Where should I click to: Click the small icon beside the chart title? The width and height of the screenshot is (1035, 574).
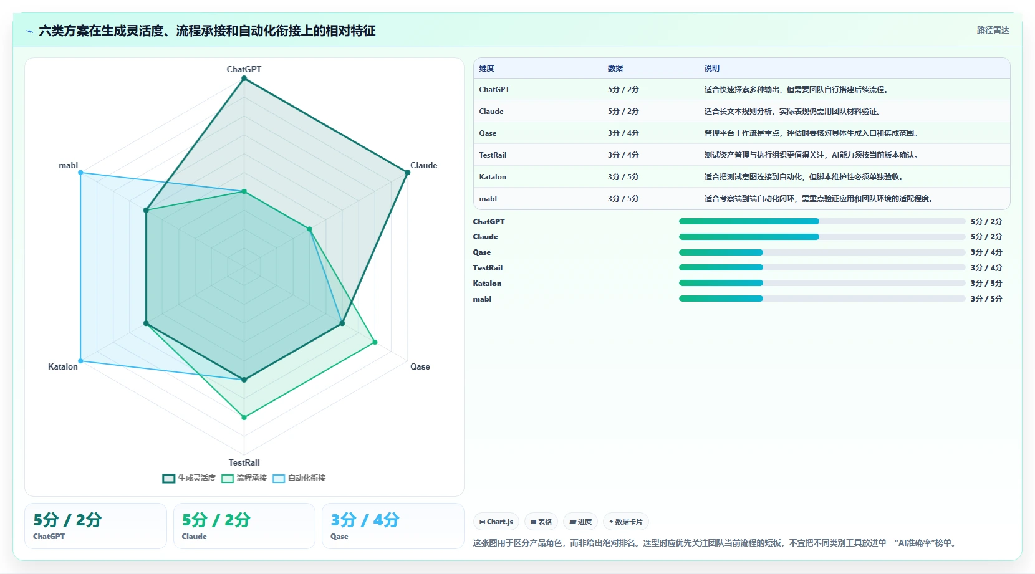[x=29, y=31]
